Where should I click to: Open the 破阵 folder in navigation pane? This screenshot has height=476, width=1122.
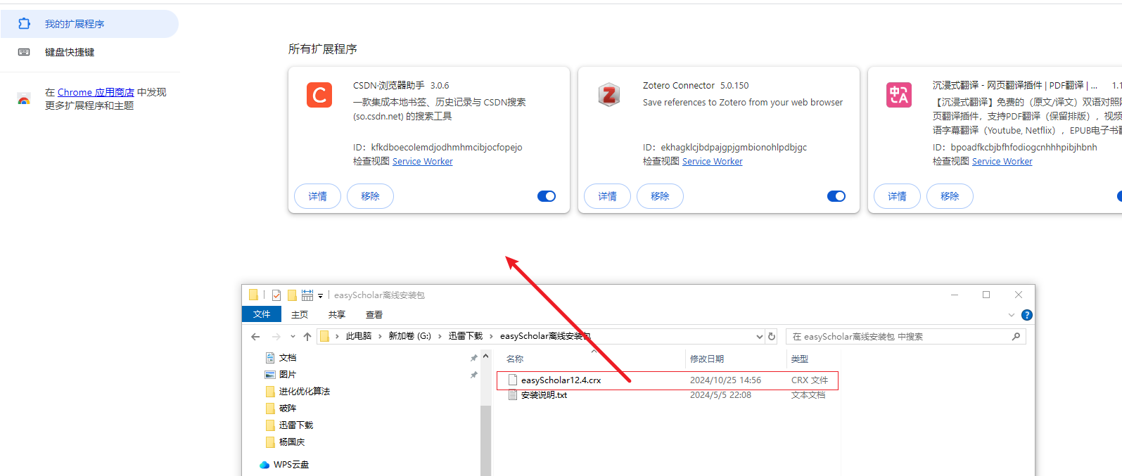[x=288, y=409]
